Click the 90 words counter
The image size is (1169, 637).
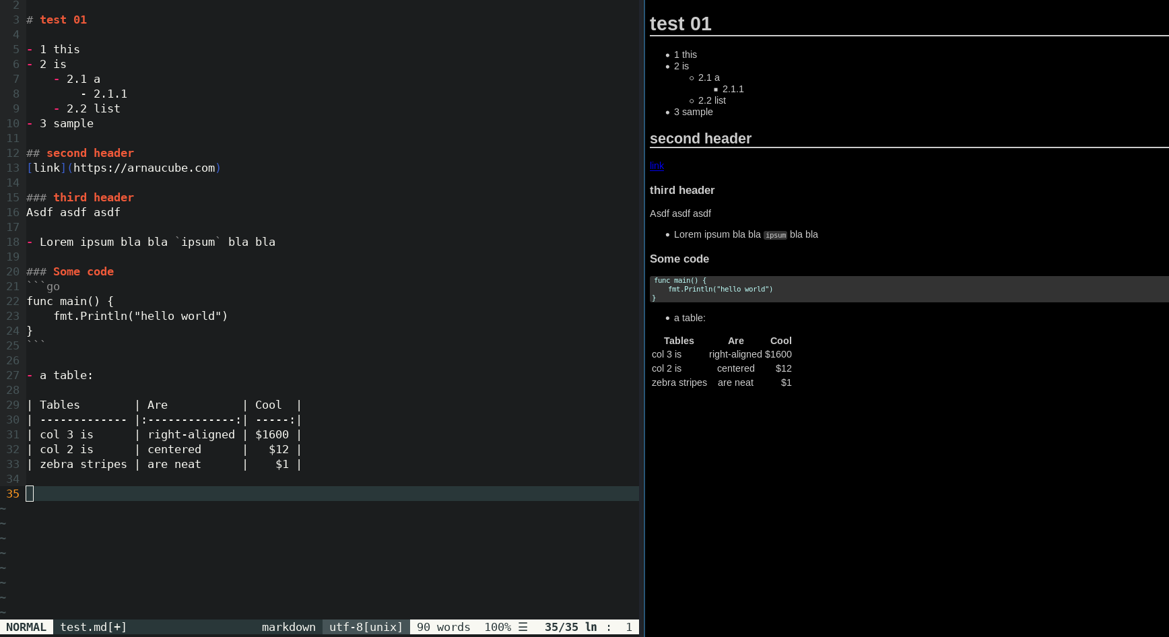pos(443,627)
